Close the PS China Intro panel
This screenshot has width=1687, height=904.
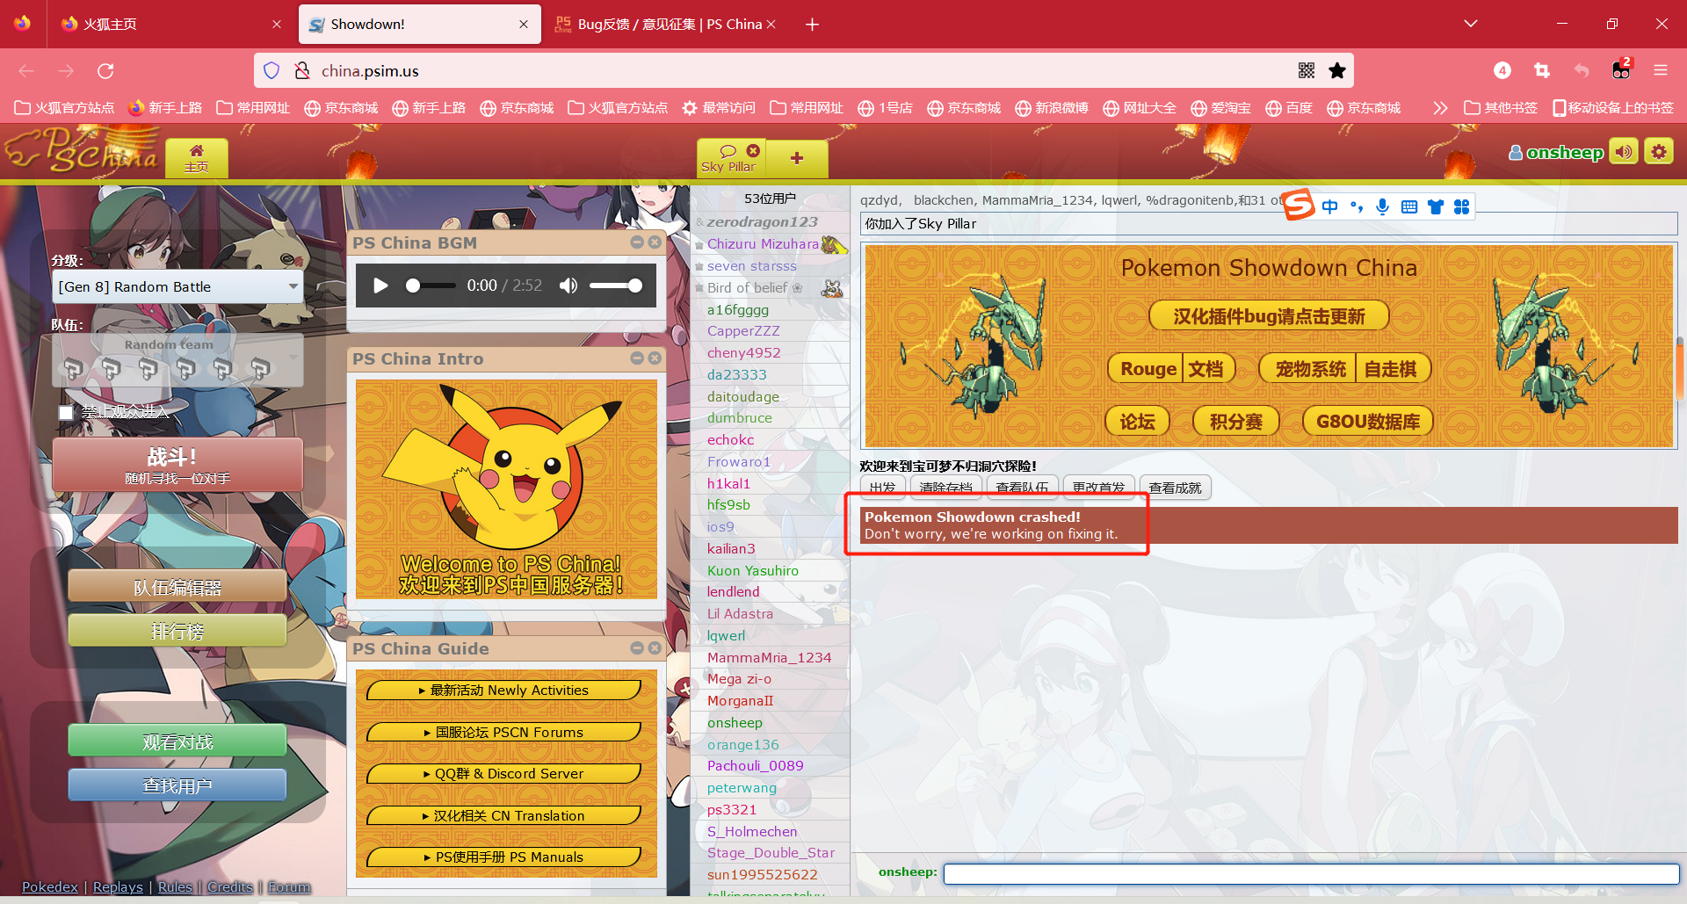point(655,358)
